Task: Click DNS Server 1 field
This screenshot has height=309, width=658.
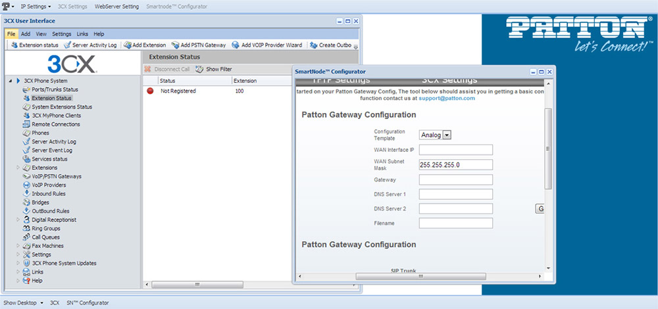Action: coord(456,194)
